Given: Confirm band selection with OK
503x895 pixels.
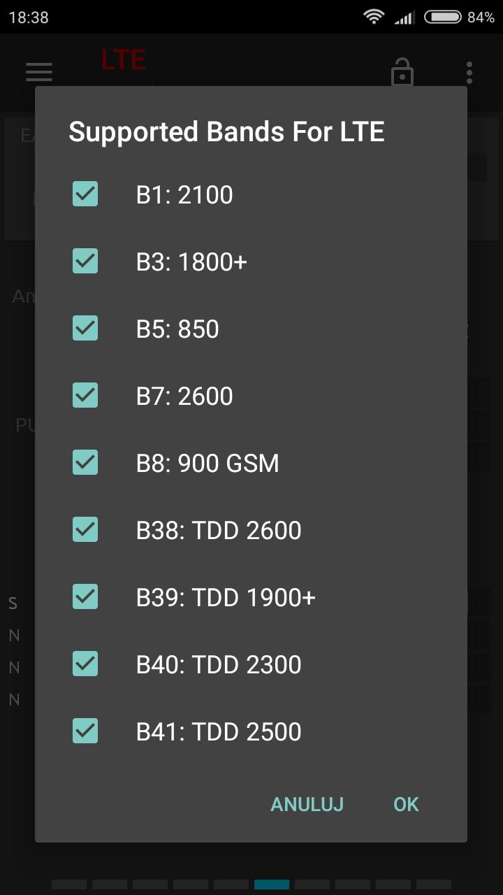Looking at the screenshot, I should (x=406, y=804).
